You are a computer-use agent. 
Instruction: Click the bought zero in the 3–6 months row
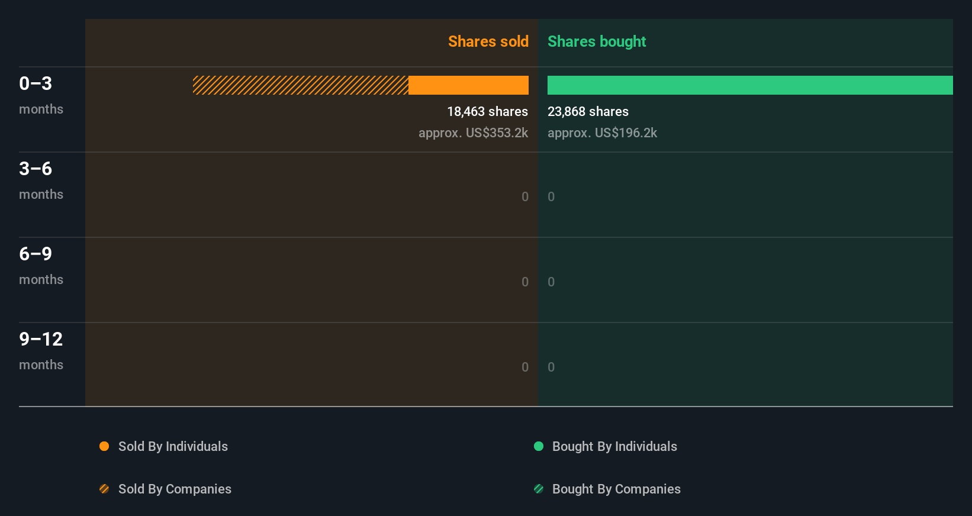coord(551,197)
